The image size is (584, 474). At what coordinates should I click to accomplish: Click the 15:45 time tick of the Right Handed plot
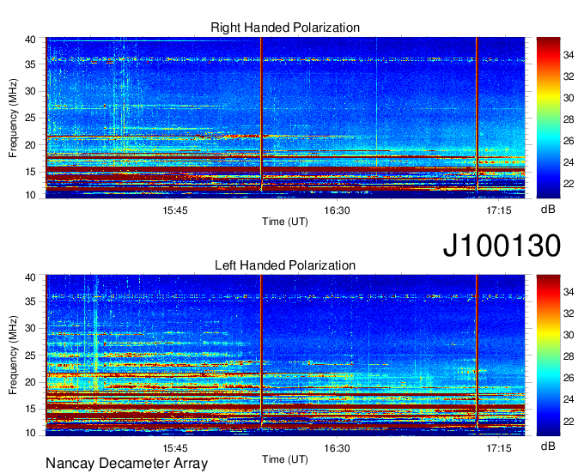point(175,210)
